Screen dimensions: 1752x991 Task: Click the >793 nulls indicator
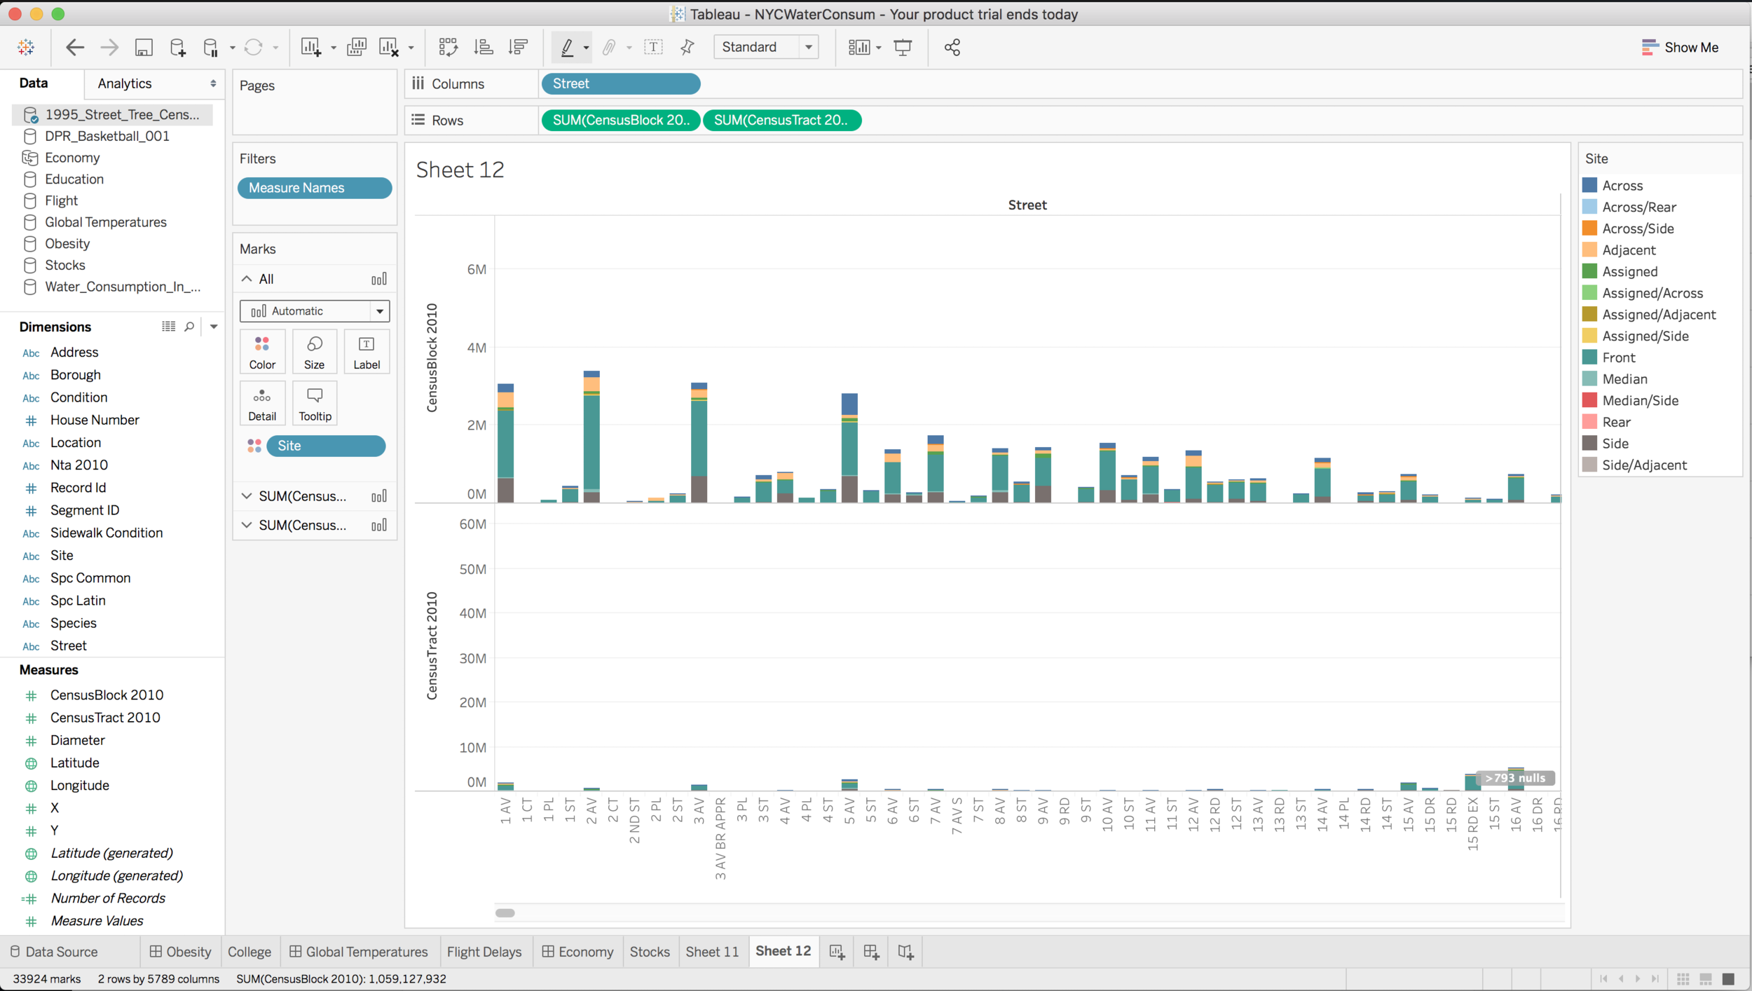pyautogui.click(x=1515, y=778)
